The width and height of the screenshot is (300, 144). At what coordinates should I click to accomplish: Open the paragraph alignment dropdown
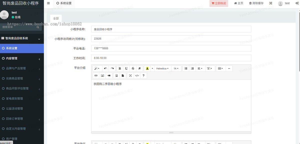(x=200, y=68)
